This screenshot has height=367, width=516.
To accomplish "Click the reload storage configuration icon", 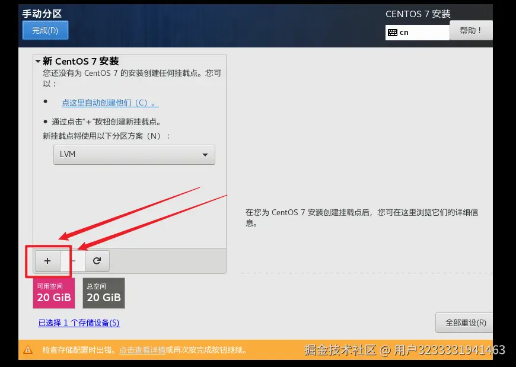I will pyautogui.click(x=97, y=261).
